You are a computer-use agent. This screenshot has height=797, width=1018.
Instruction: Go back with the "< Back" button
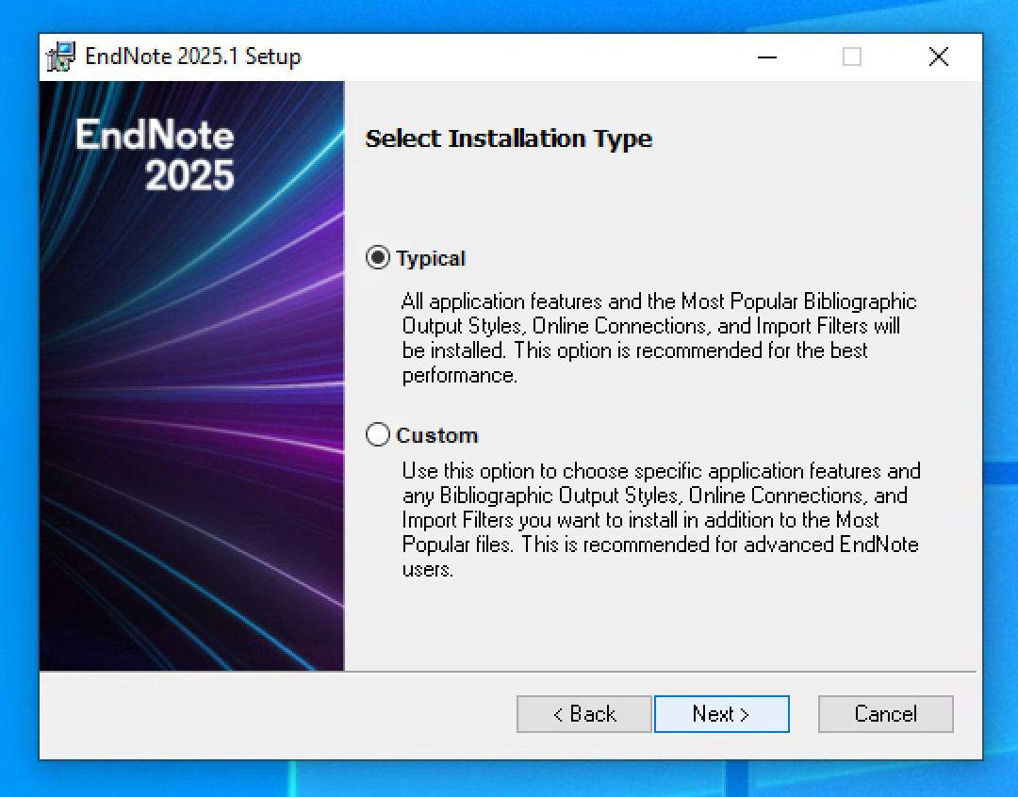coord(583,714)
